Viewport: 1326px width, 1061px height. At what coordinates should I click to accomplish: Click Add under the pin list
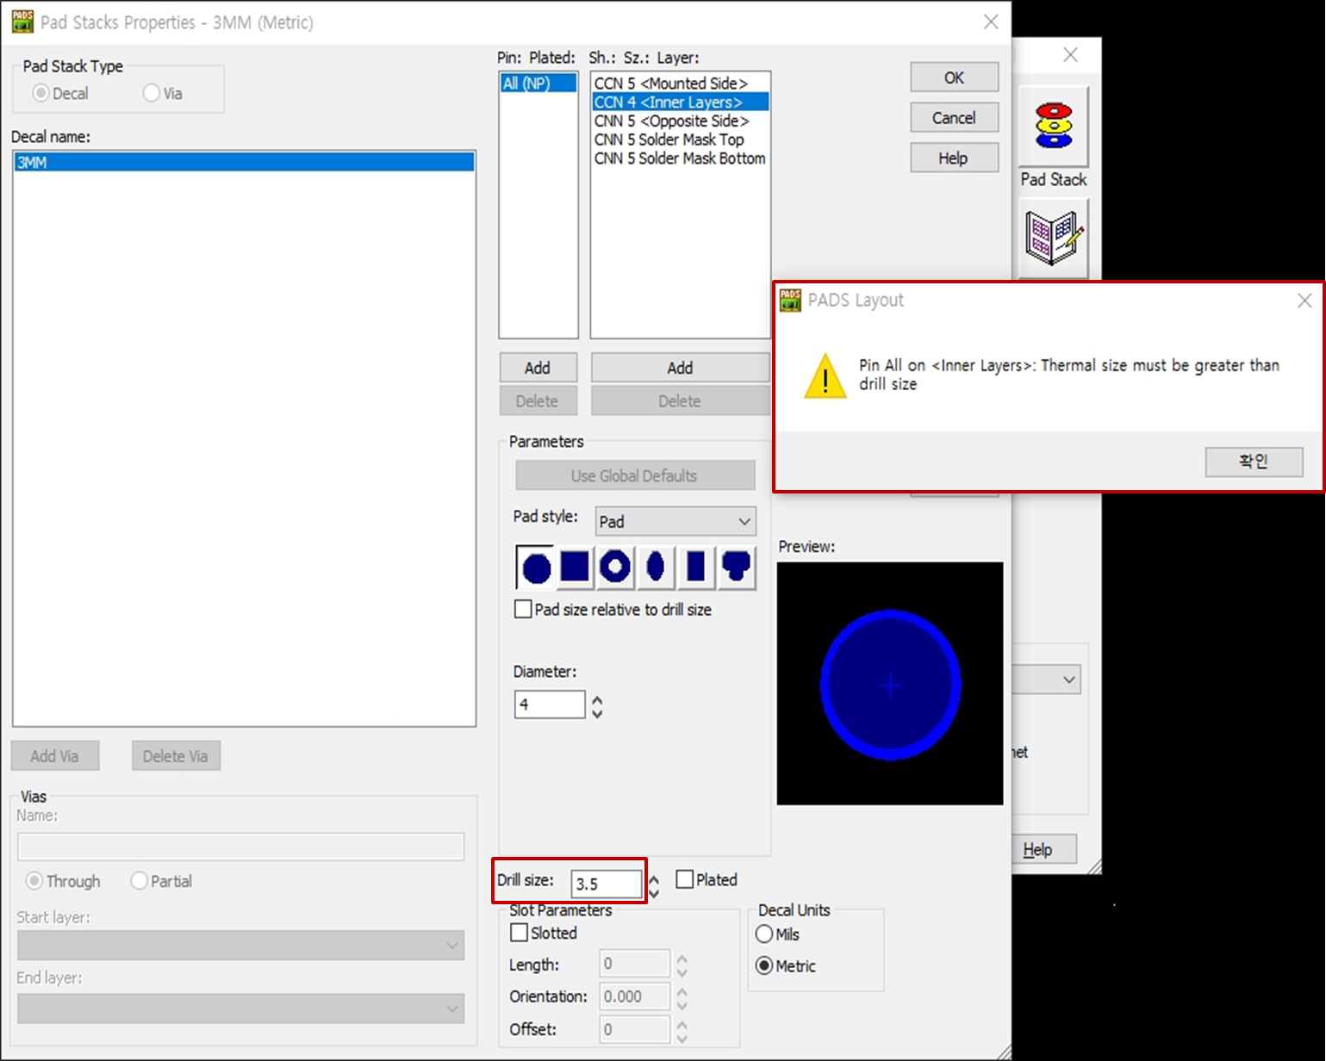point(538,368)
